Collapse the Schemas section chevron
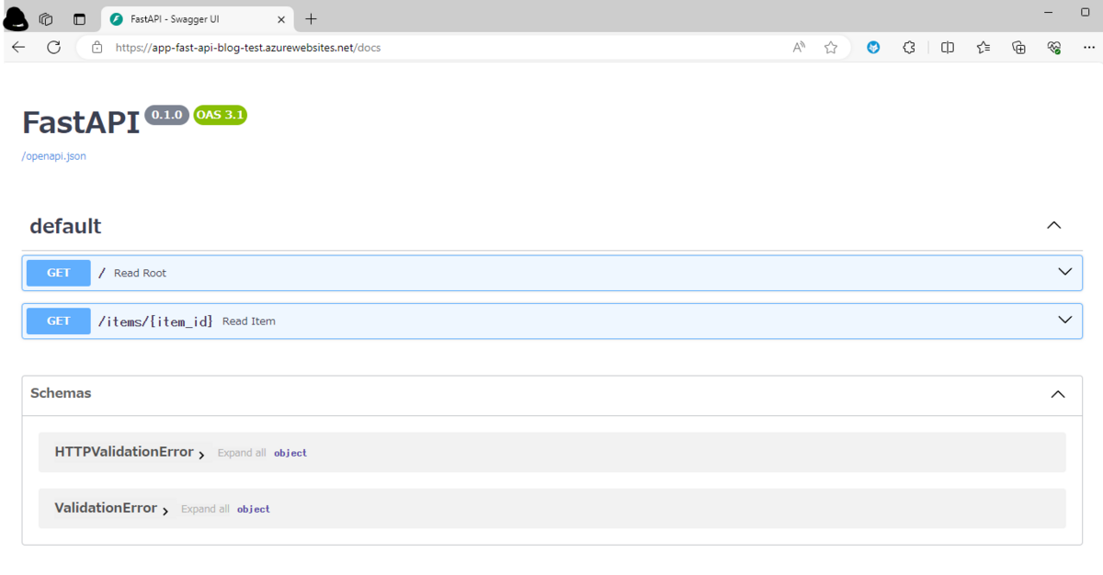The image size is (1103, 575). coord(1058,394)
